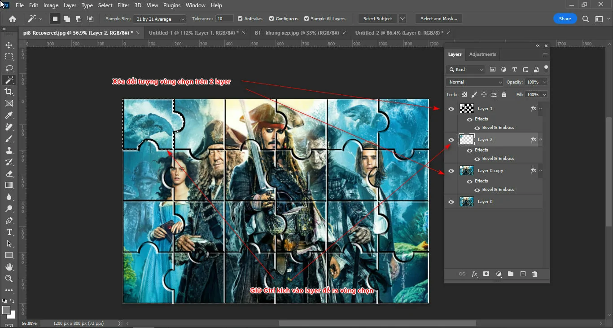Viewport: 613px width, 328px height.
Task: Pick the Type tool
Action: [x=9, y=232]
